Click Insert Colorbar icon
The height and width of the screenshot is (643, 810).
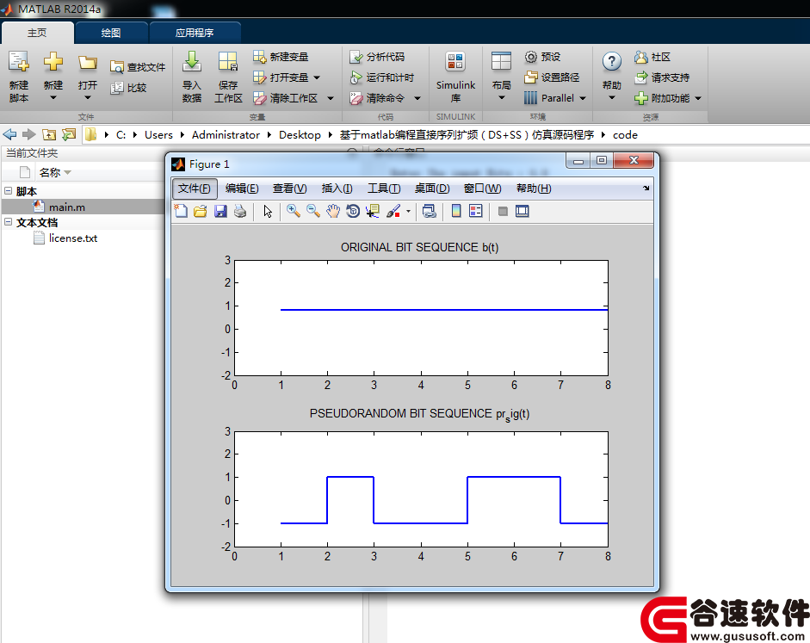(x=456, y=211)
